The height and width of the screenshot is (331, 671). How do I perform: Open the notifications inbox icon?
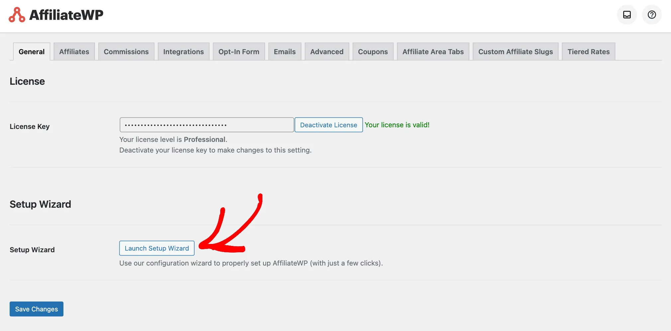[x=627, y=15]
